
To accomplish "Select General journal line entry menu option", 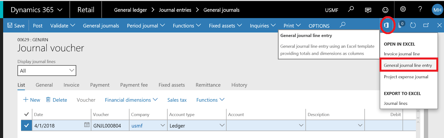I will click(x=408, y=65).
